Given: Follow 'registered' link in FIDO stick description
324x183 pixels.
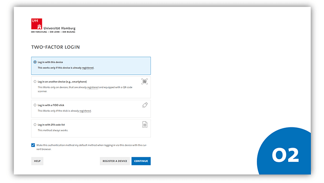Looking at the screenshot, I should [85, 111].
